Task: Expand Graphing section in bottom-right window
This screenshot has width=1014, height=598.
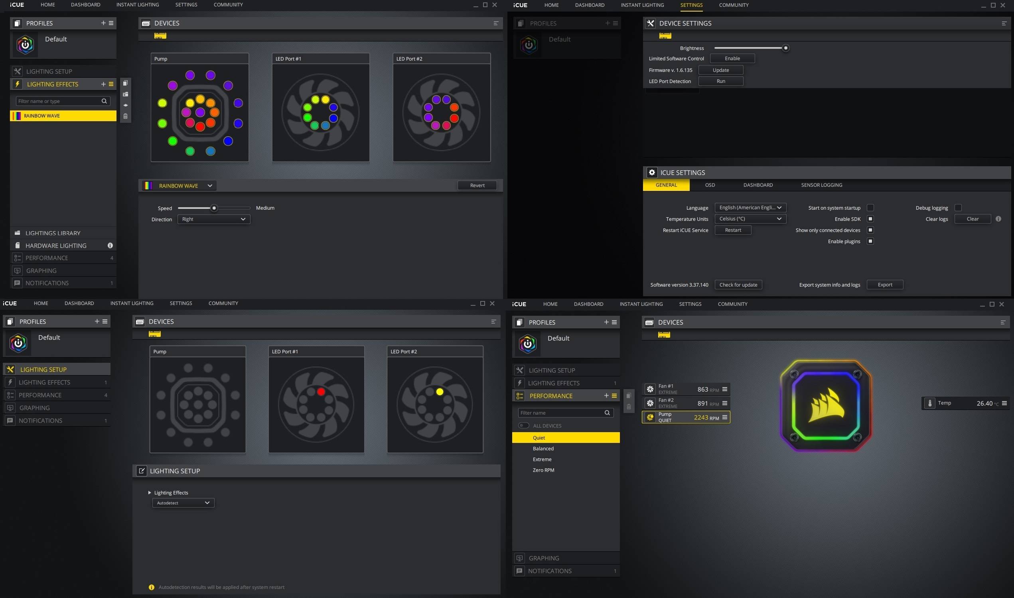Action: coord(566,558)
